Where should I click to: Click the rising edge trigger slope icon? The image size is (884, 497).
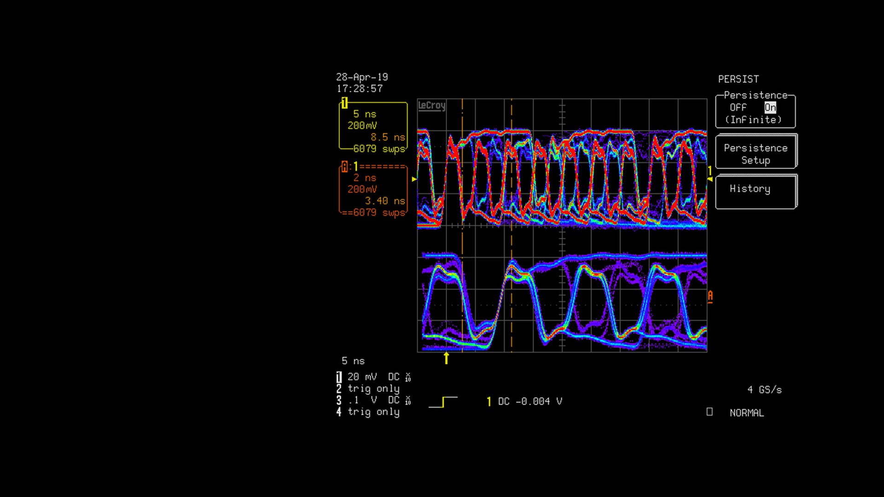pyautogui.click(x=443, y=402)
